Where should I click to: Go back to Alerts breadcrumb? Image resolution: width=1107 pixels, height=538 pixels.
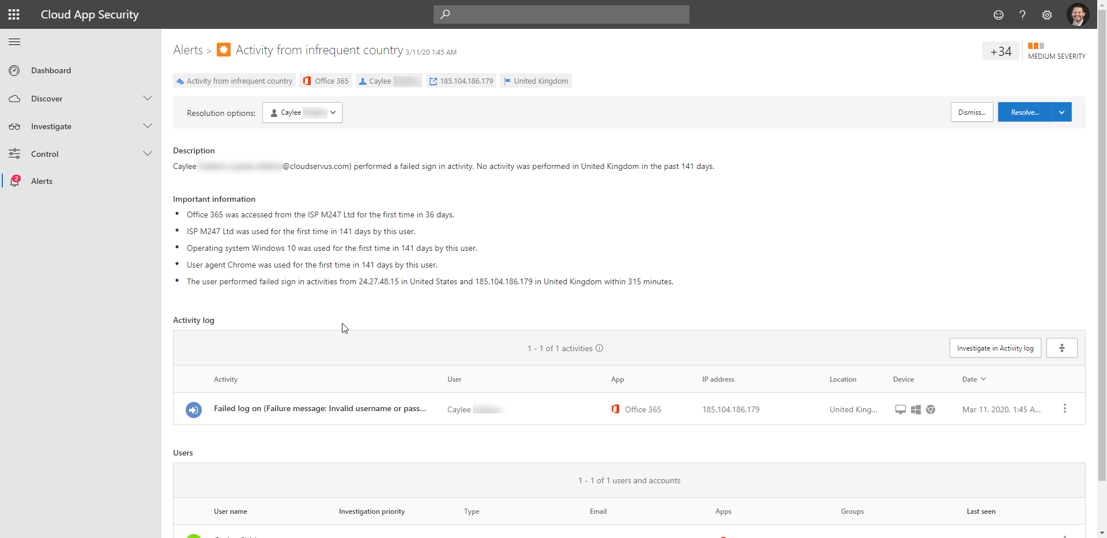(x=188, y=50)
